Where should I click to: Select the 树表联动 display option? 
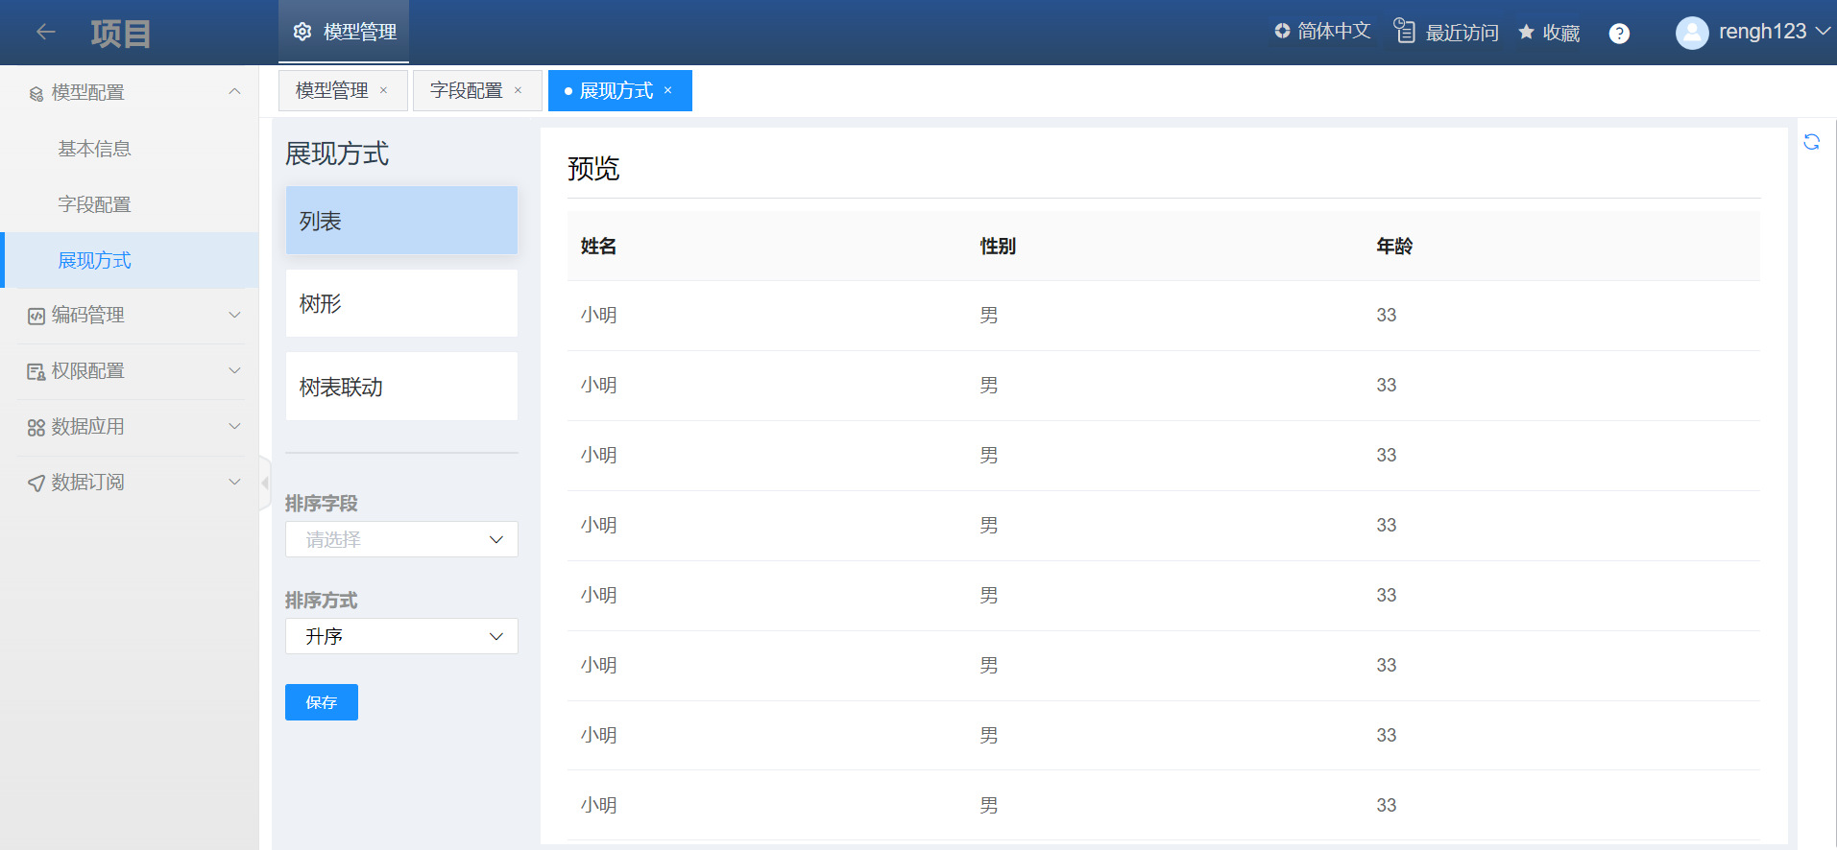coord(401,387)
